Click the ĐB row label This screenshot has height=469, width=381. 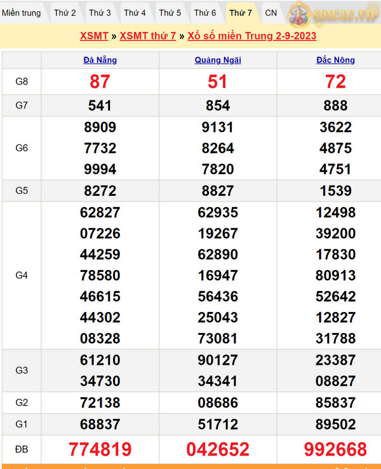[x=22, y=449]
